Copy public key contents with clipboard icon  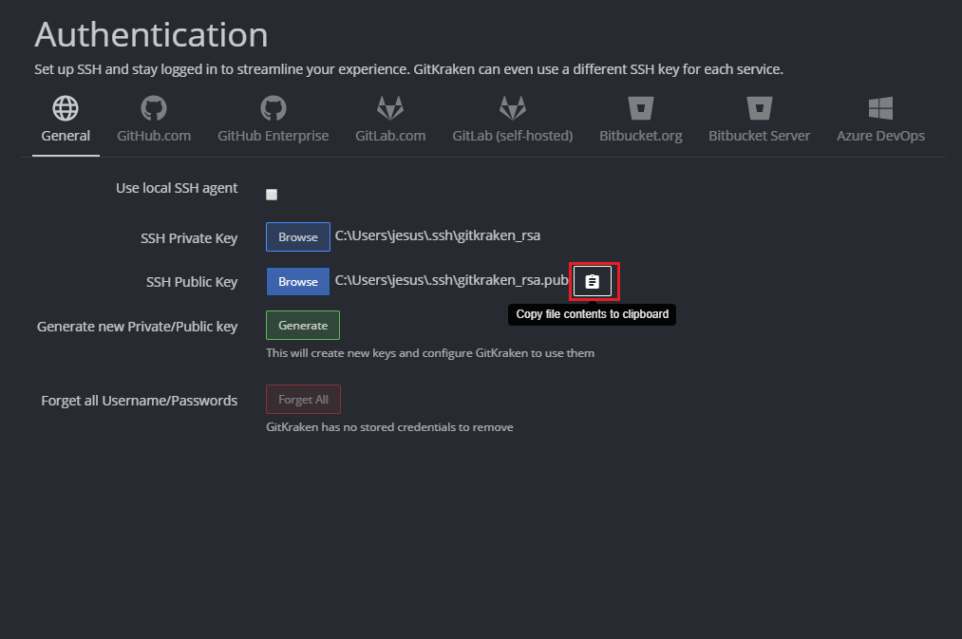click(593, 282)
